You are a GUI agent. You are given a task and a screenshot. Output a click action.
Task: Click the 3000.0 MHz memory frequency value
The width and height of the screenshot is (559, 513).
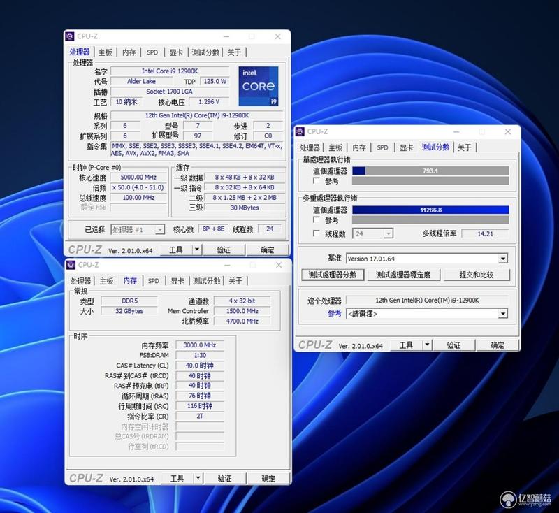(200, 345)
